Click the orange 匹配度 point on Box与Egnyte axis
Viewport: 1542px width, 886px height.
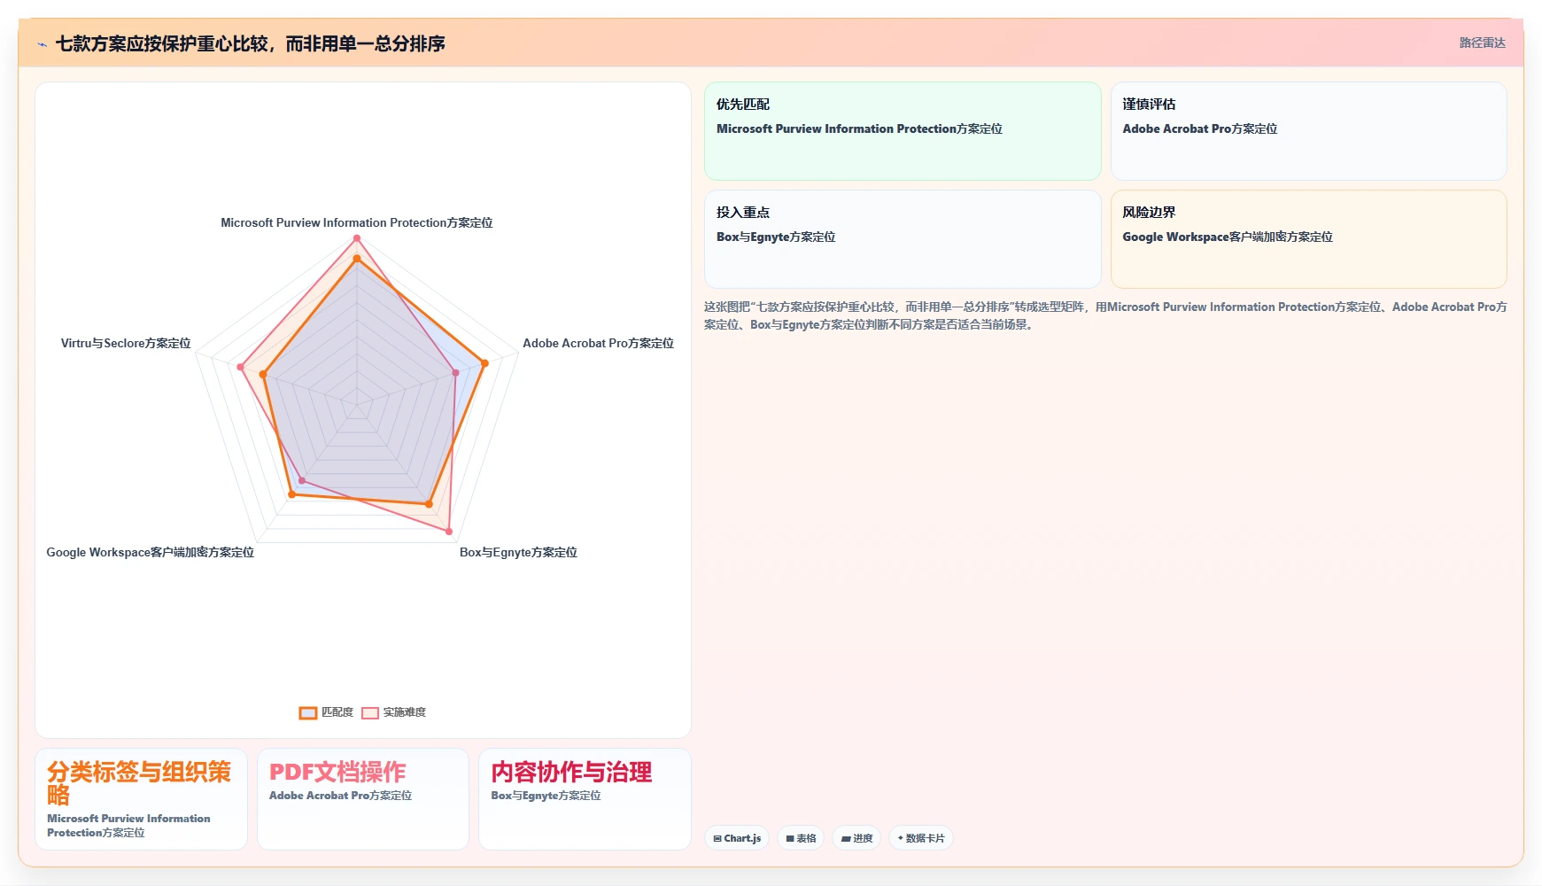coord(429,504)
